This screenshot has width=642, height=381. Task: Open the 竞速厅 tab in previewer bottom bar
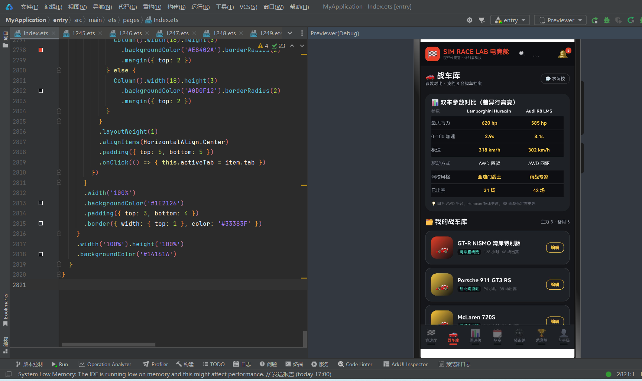[431, 336]
